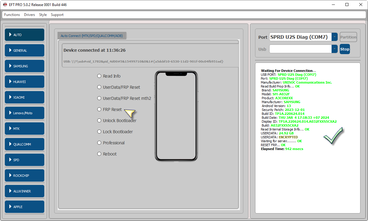Click the USERDATA: ENCRYPTED log line
This screenshot has width=368, height=221.
279,137
